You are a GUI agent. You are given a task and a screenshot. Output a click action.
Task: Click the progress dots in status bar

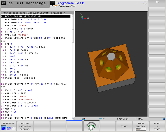[x=102, y=119]
